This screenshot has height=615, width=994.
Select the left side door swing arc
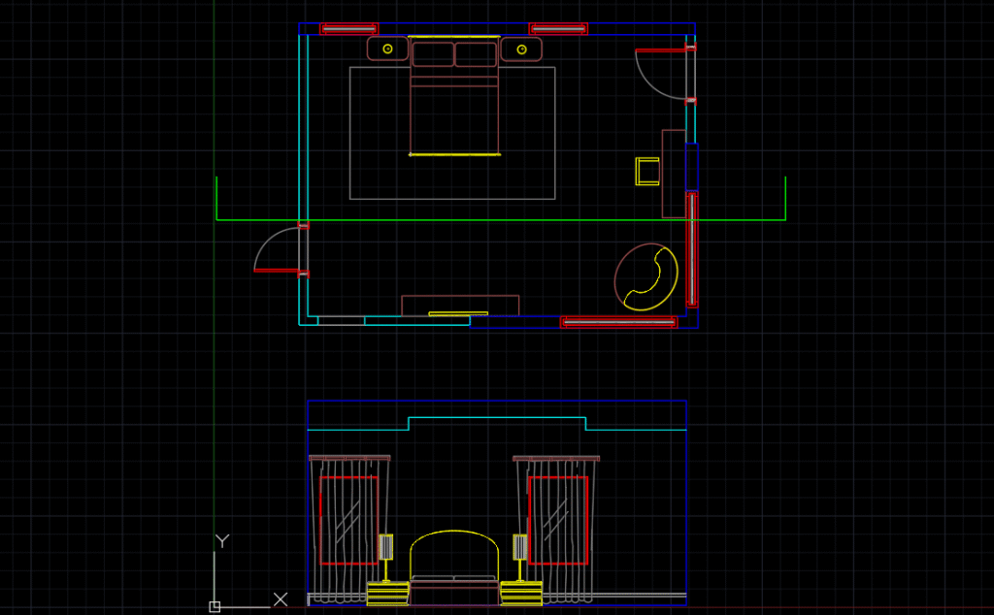click(x=275, y=248)
